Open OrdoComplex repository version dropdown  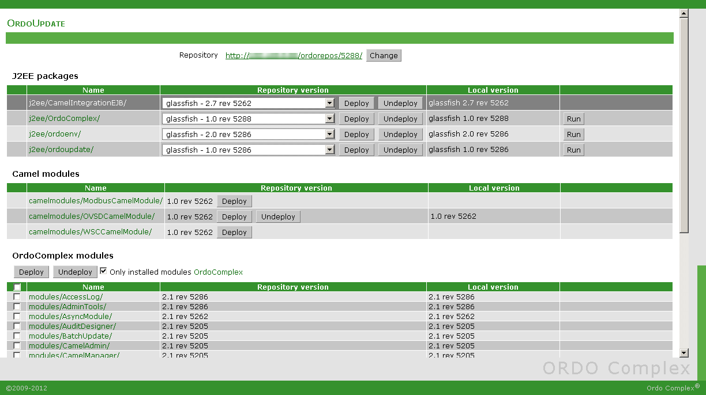249,119
